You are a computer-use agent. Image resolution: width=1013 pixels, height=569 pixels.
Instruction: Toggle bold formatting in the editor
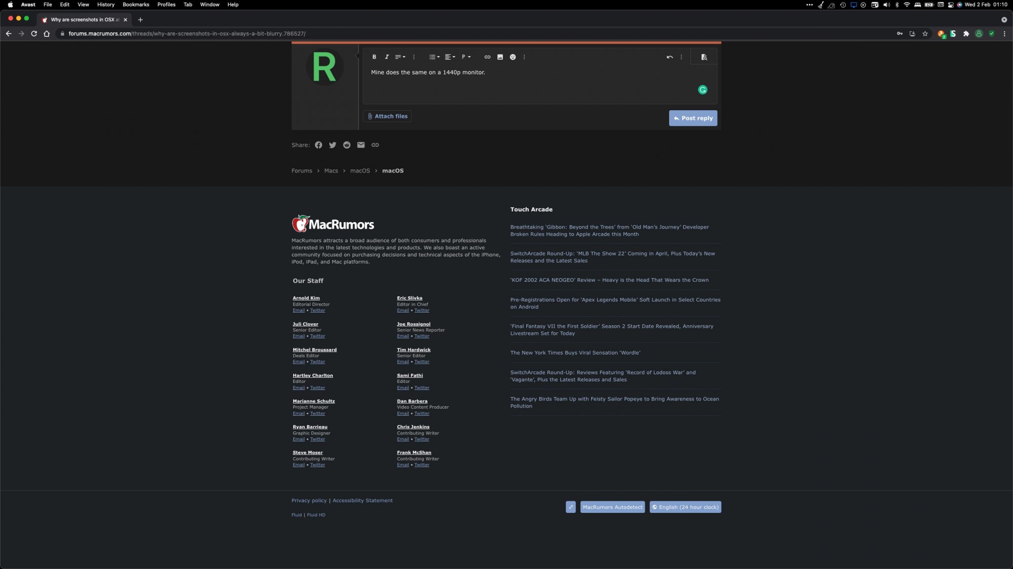pos(374,57)
